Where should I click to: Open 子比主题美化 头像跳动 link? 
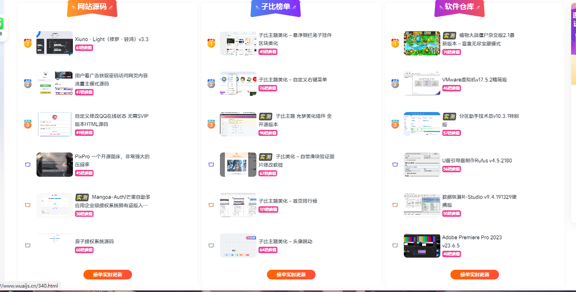click(x=286, y=241)
